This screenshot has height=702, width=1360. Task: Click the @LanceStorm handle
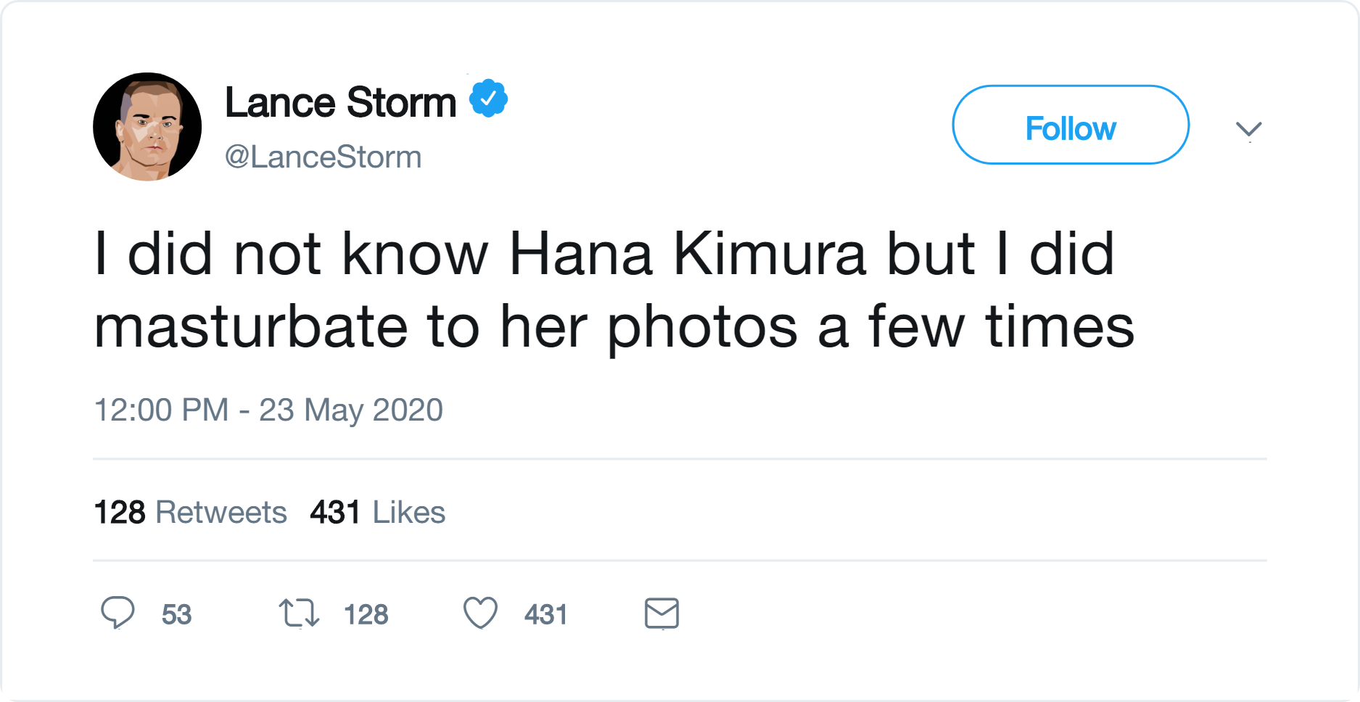point(323,157)
